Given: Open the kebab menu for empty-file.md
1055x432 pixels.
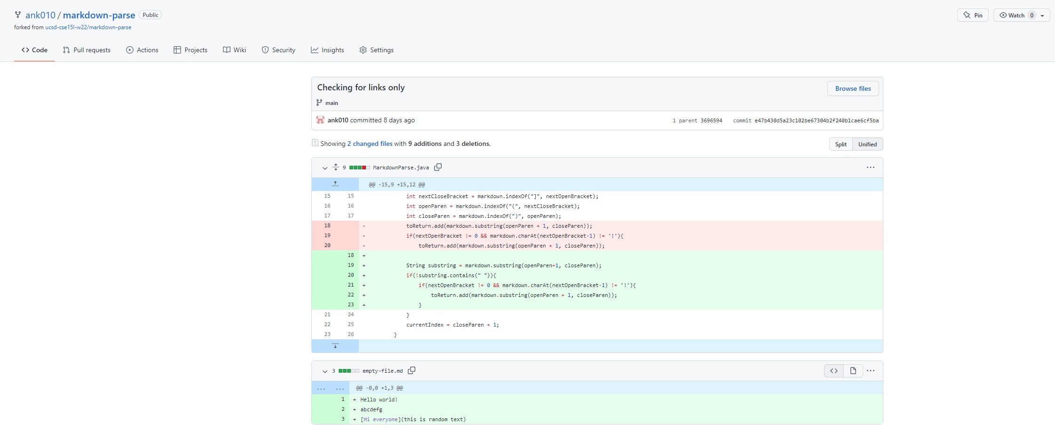Looking at the screenshot, I should coord(871,370).
